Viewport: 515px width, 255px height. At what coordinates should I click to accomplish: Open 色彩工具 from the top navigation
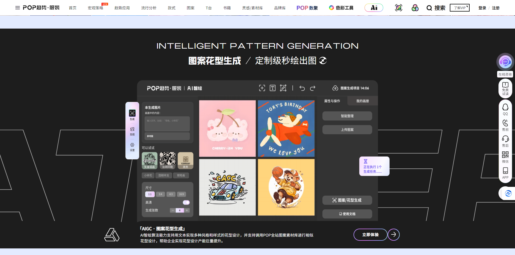(x=341, y=8)
